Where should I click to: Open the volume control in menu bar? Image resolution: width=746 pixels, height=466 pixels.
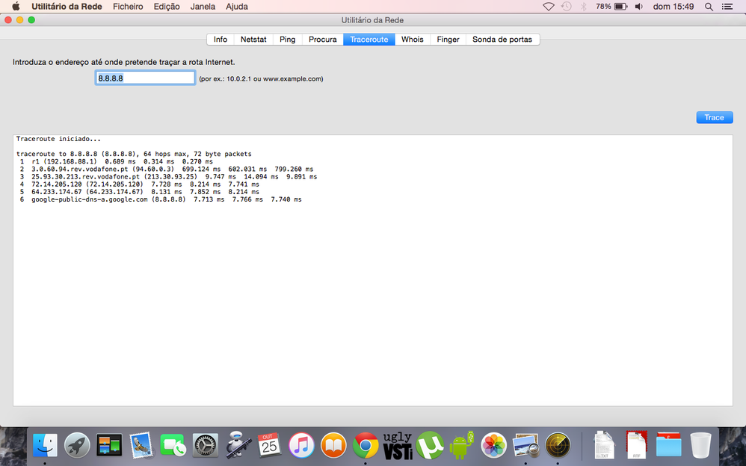639,6
